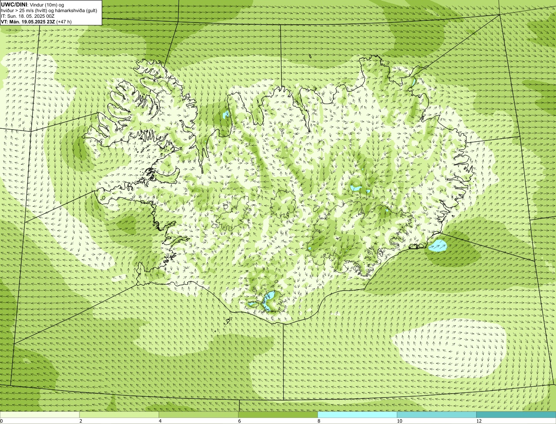This screenshot has height=424, width=556.
Task: Click the colorbar label "8"
Action: (x=319, y=421)
